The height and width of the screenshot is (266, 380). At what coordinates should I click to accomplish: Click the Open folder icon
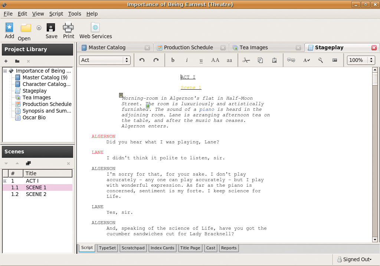point(26,28)
